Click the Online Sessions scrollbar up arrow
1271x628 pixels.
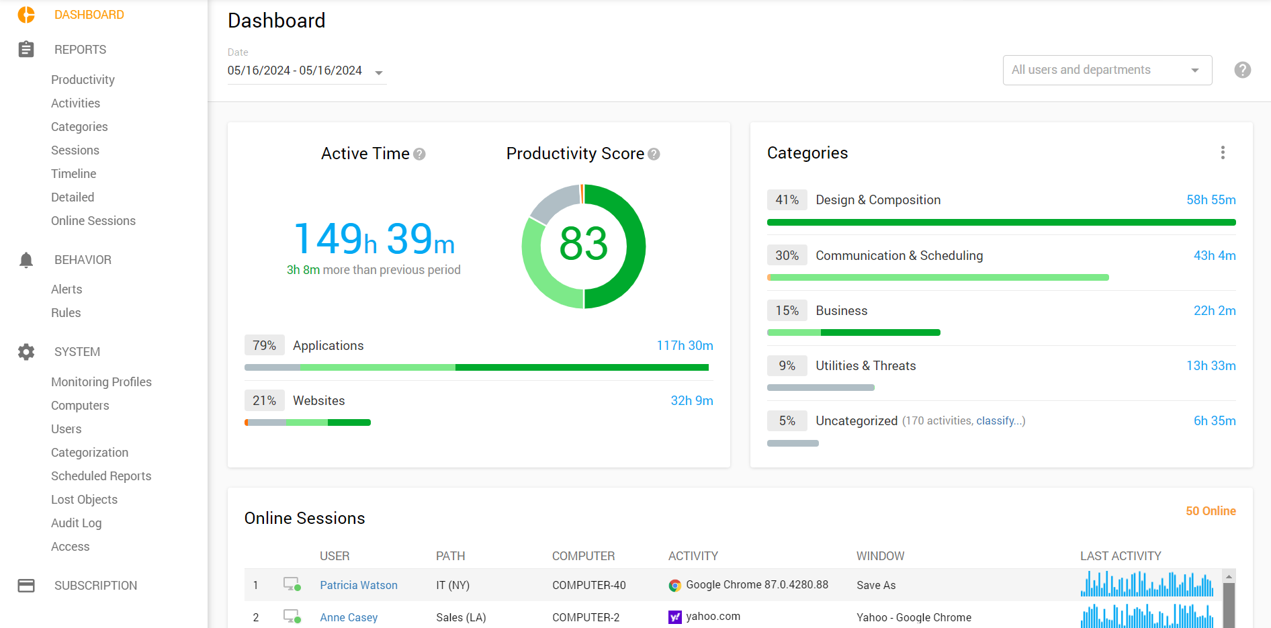[1229, 576]
